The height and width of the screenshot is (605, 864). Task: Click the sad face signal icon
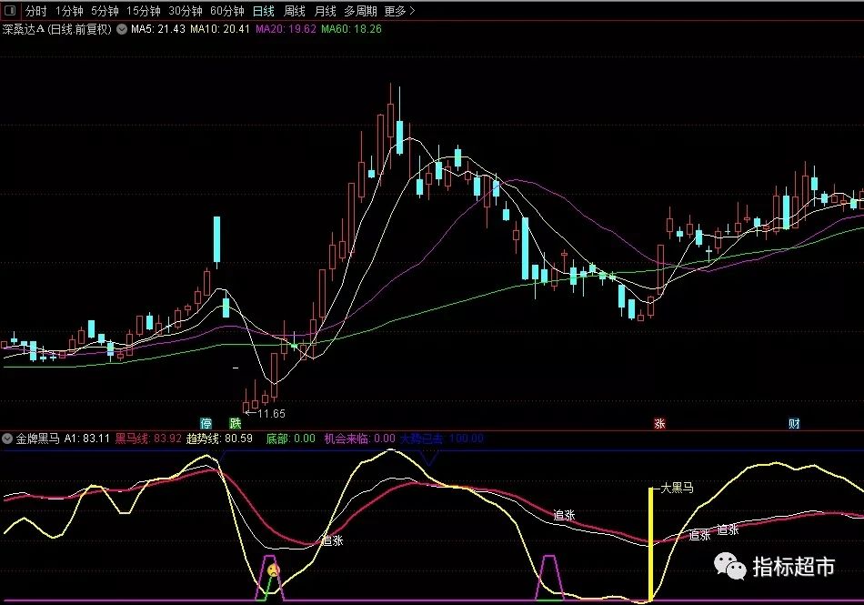pyautogui.click(x=273, y=570)
